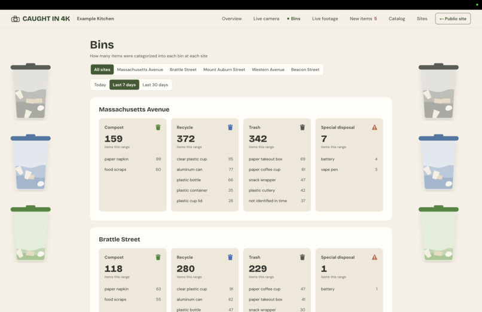
Task: Click the paper napkin row with 99
Action: pyautogui.click(x=133, y=159)
